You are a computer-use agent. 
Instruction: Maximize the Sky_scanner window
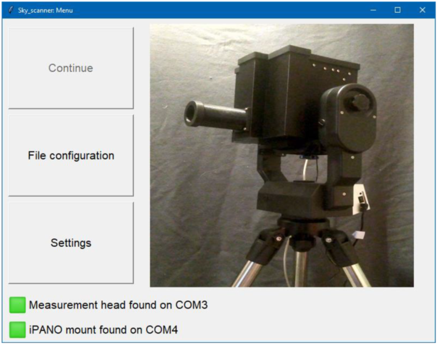(x=398, y=10)
